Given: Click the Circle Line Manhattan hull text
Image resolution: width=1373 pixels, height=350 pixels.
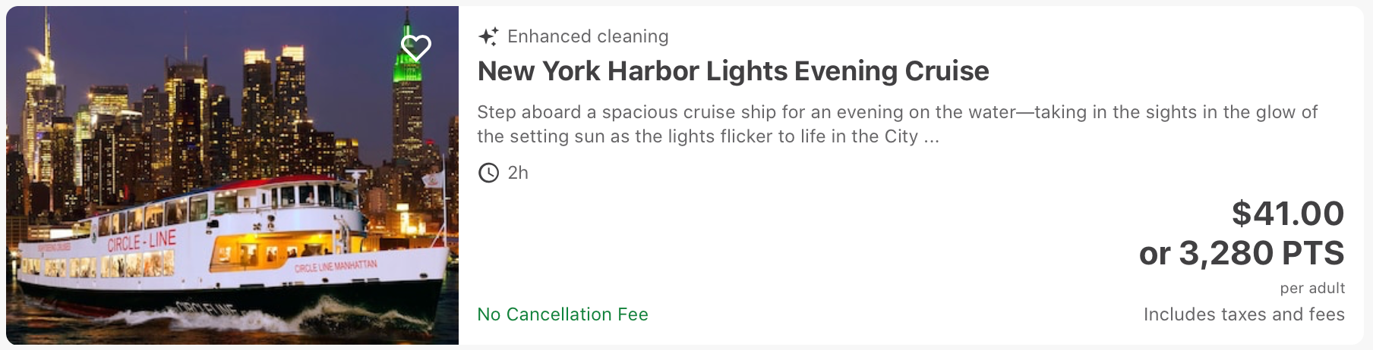Looking at the screenshot, I should [x=335, y=266].
